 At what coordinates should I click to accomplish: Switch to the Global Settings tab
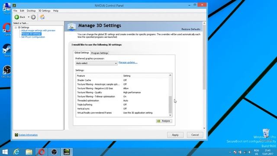tap(82, 53)
